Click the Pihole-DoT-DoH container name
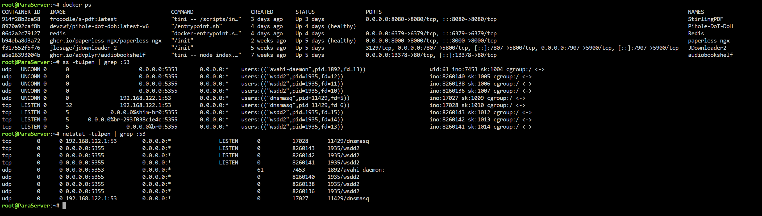762x216 pixels. [x=710, y=26]
